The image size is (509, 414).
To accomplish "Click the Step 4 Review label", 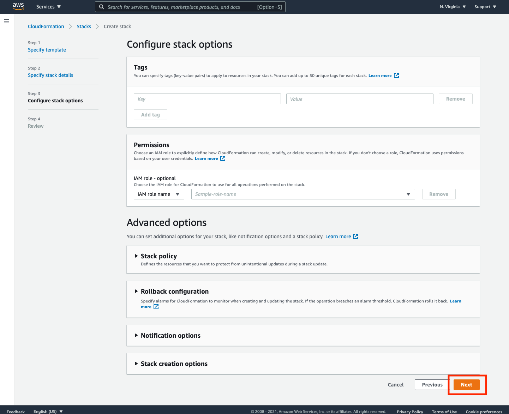I will (36, 126).
